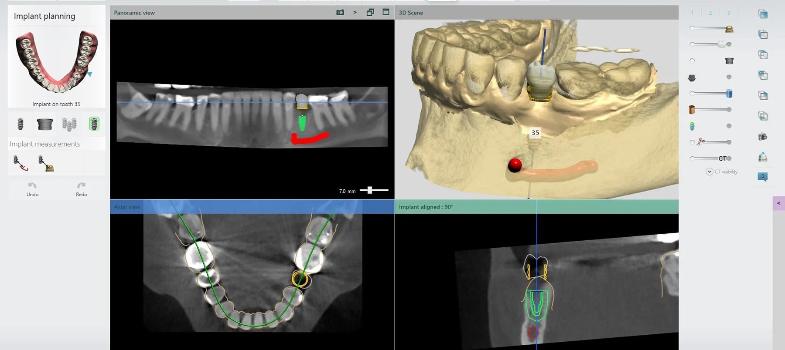Viewport: 785px width, 350px height.
Task: Switch to visibility preset 1
Action: pyautogui.click(x=692, y=13)
